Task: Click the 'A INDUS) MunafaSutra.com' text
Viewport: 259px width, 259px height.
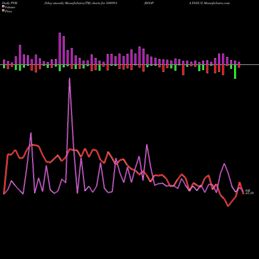Action: point(209,3)
